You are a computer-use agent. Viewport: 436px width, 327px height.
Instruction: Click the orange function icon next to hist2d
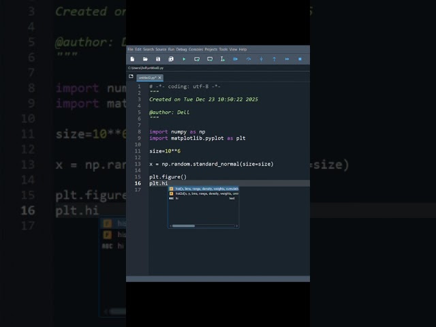pos(171,193)
